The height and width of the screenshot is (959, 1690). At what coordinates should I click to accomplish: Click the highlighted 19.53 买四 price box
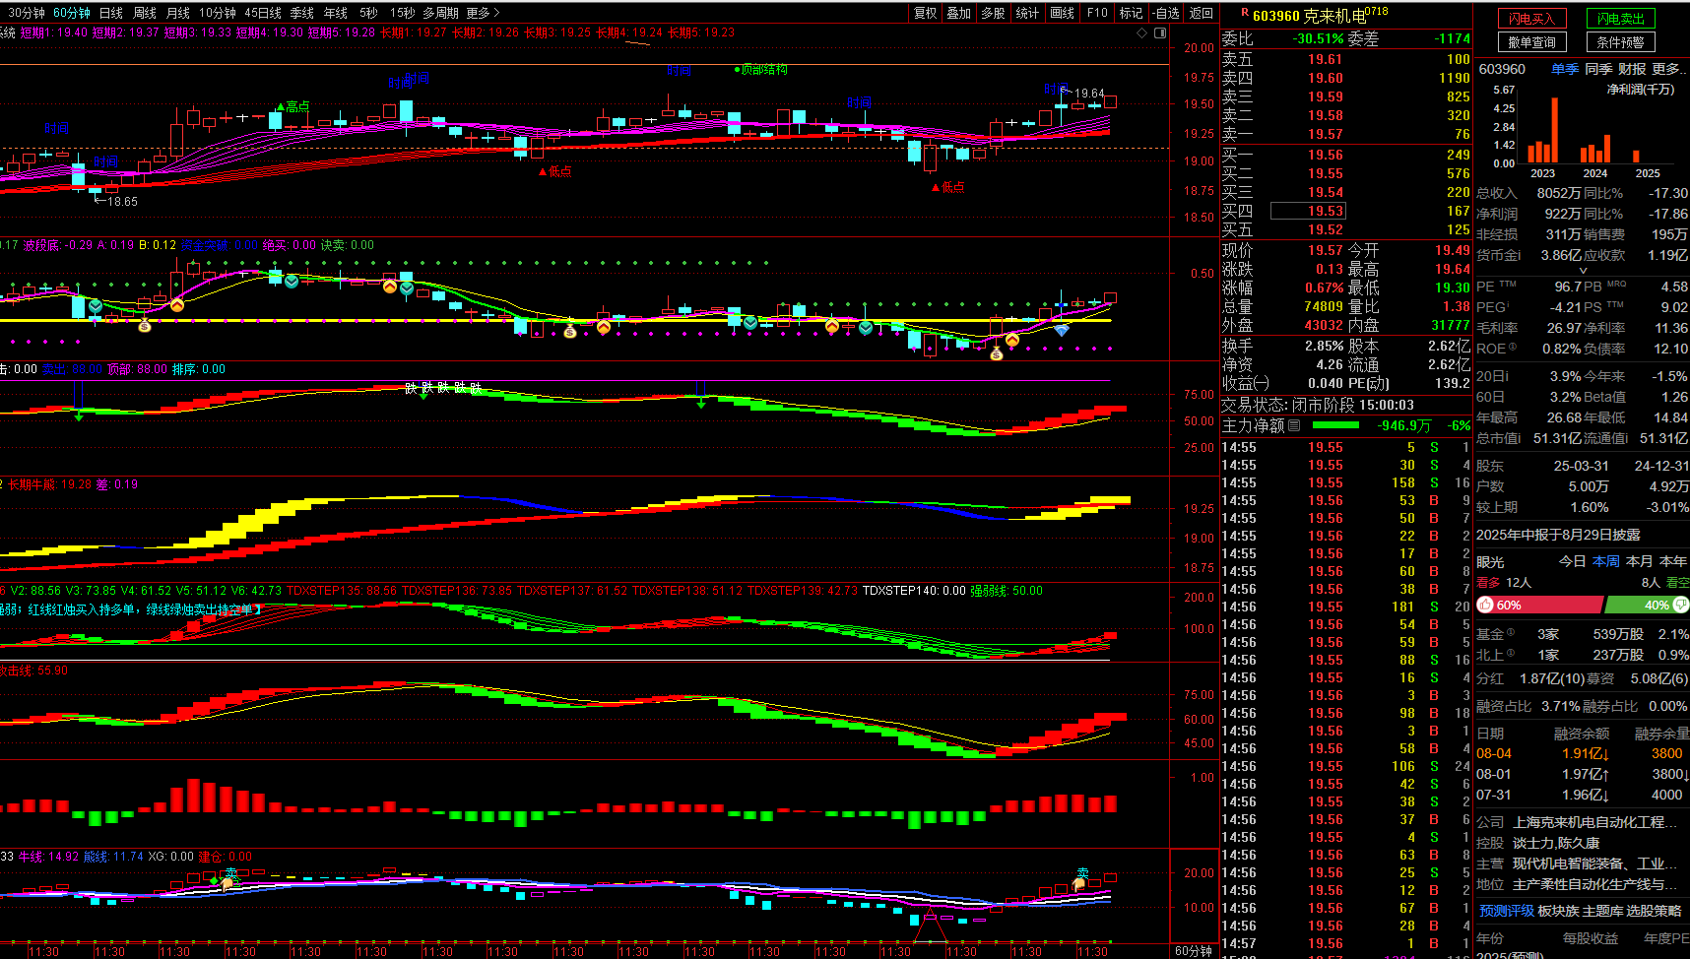click(x=1308, y=211)
